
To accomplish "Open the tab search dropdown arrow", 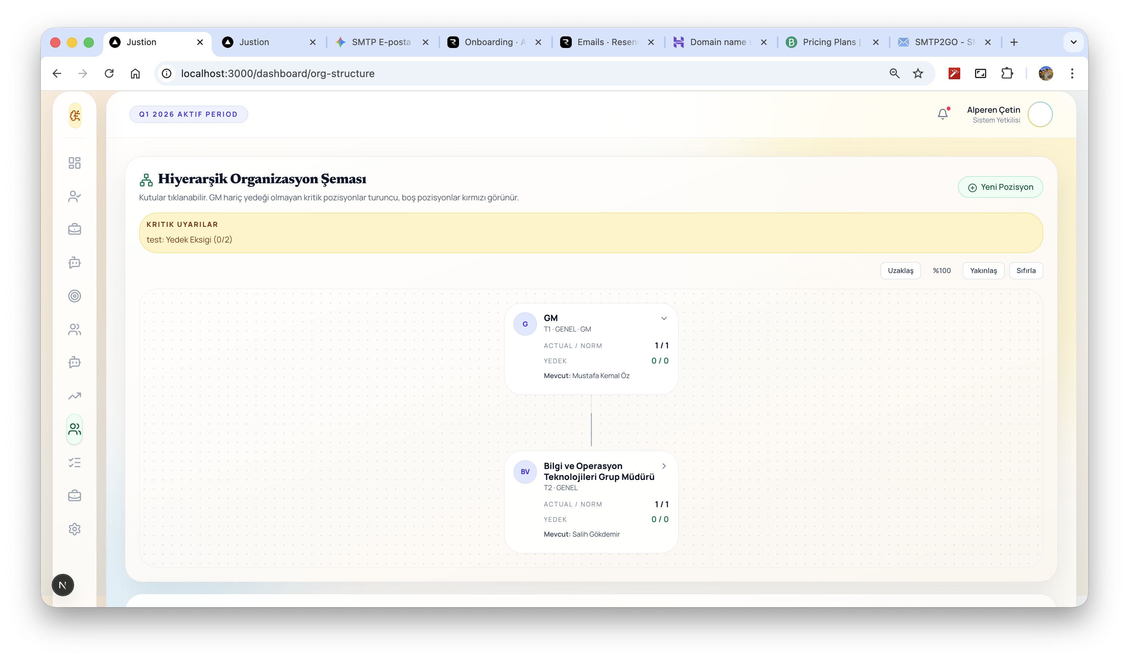I will click(1073, 42).
